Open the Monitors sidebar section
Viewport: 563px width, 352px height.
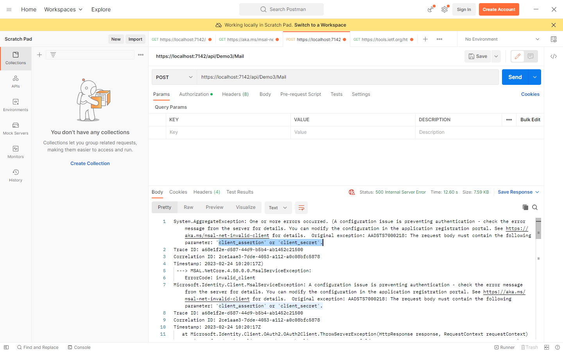point(16,152)
